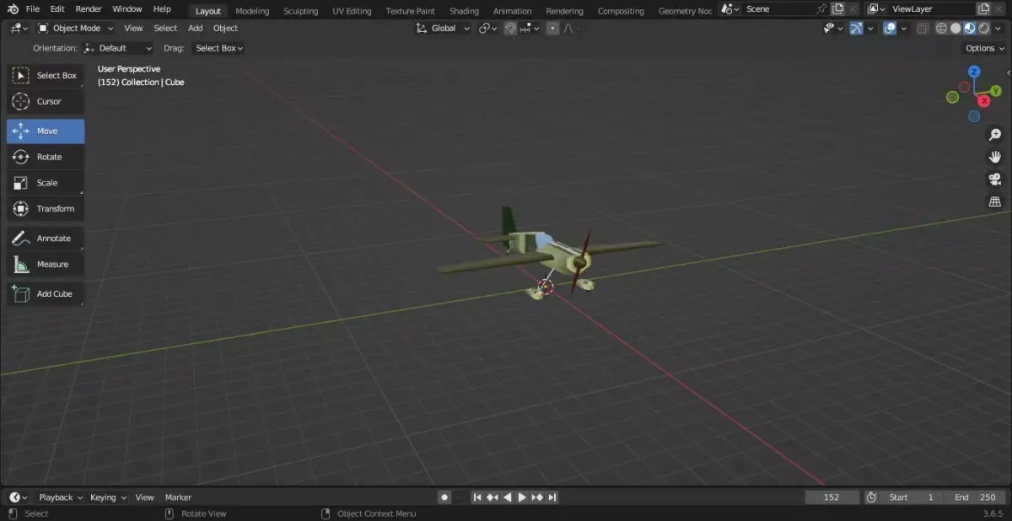Switch to the UV Editing workspace tab

point(352,11)
